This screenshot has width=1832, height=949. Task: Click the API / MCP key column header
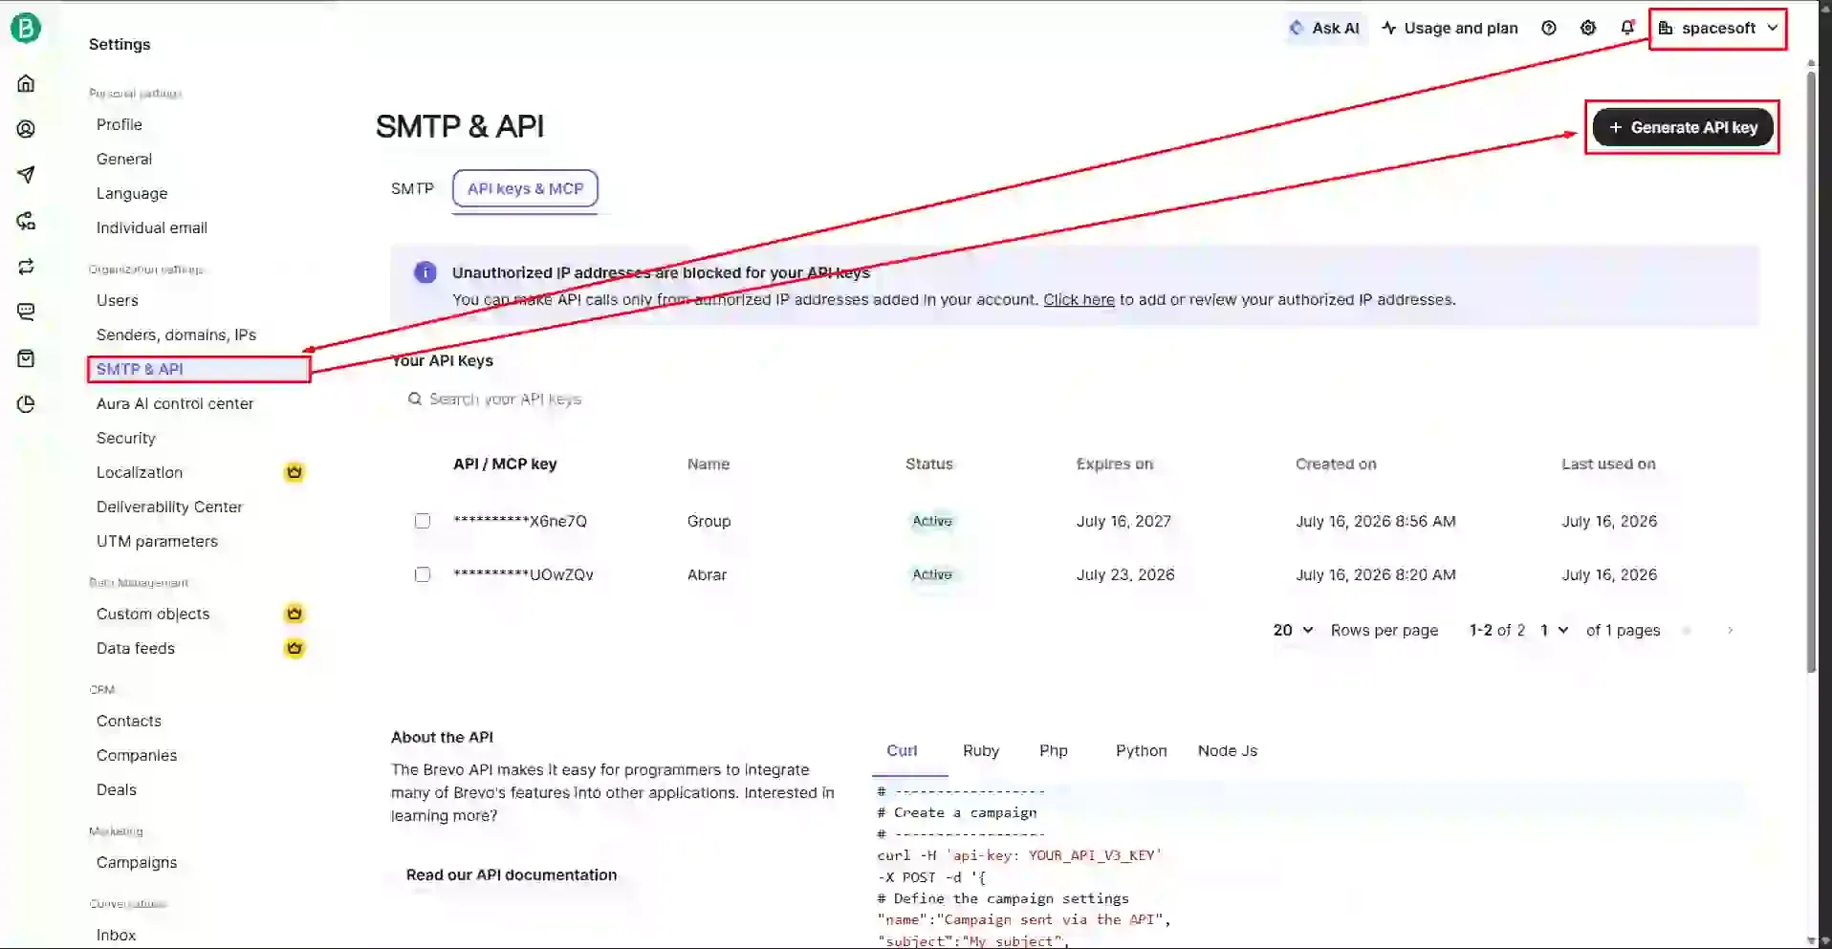click(x=505, y=464)
